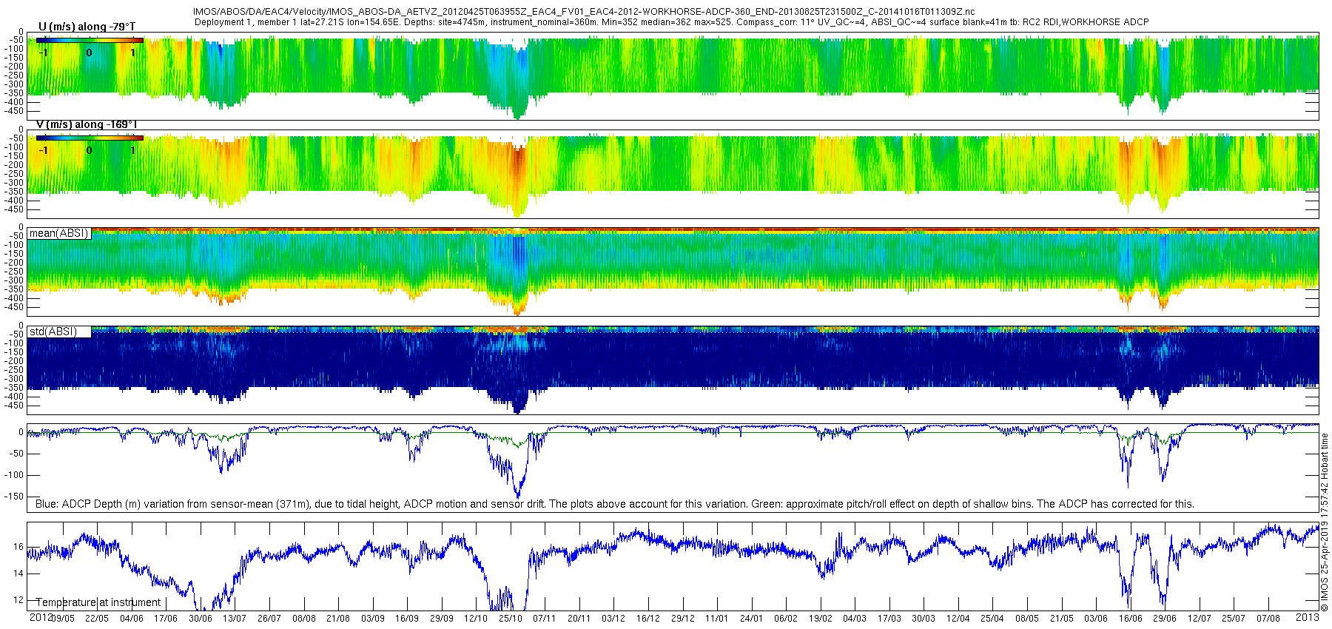The height and width of the screenshot is (629, 1332).
Task: Click the '29/12' date tick label
Action: tap(682, 618)
